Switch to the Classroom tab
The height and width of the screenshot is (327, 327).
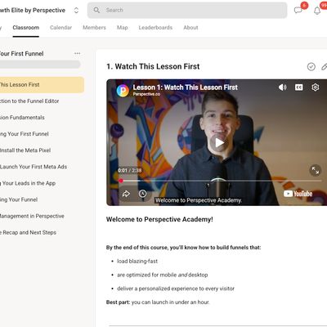[26, 28]
